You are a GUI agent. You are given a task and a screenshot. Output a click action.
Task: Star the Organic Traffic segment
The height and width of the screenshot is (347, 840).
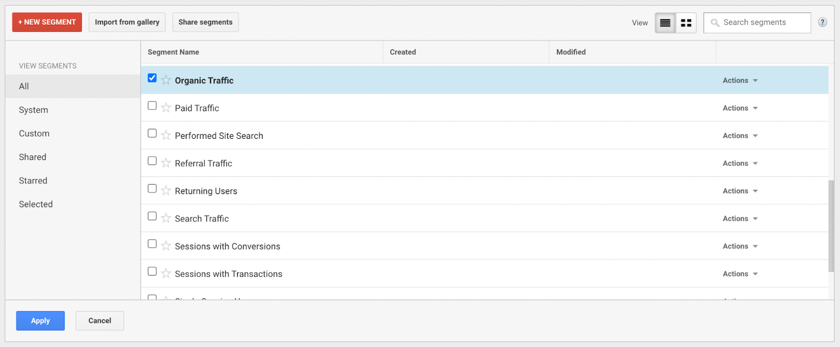click(x=166, y=80)
